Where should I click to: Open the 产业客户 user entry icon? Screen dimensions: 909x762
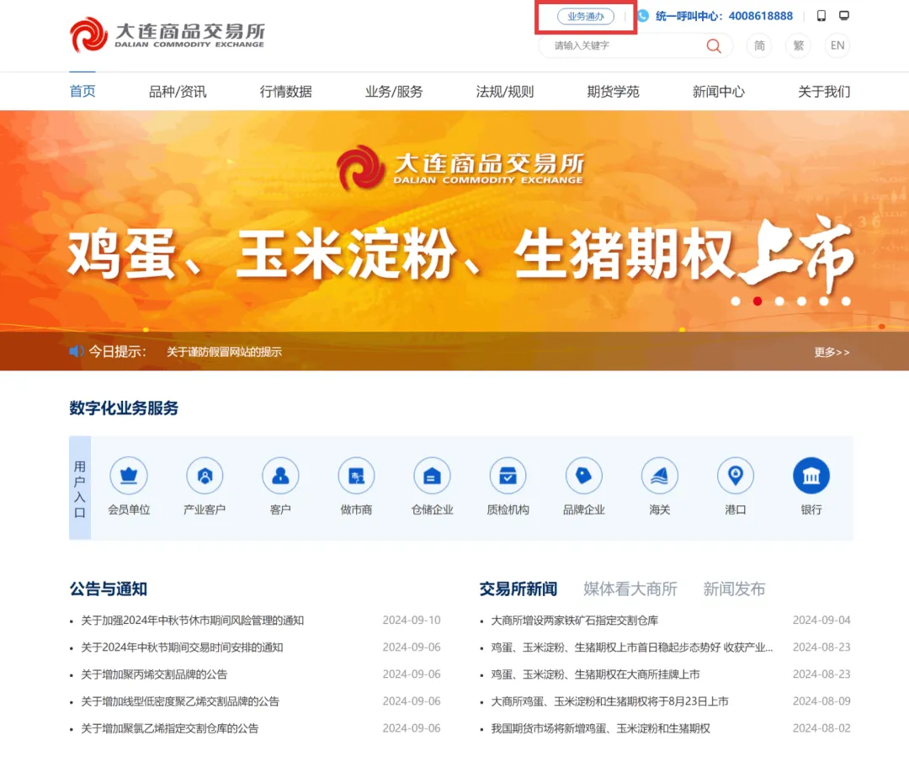point(205,477)
